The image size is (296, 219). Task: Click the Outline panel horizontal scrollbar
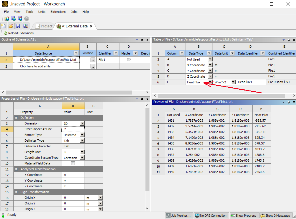click(x=69, y=93)
